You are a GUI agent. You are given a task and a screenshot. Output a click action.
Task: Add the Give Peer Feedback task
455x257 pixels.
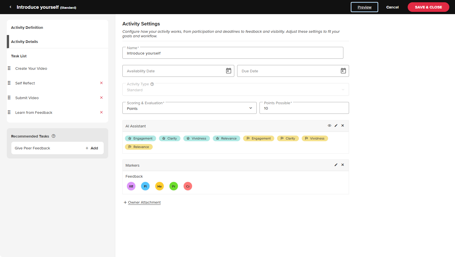pyautogui.click(x=92, y=148)
